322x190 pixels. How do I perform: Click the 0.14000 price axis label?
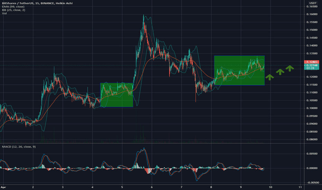click(x=312, y=46)
